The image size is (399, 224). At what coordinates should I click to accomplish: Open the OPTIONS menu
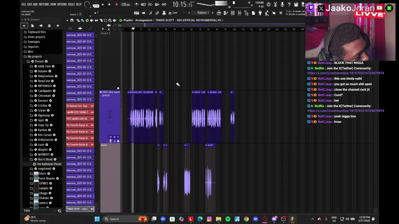click(62, 4)
